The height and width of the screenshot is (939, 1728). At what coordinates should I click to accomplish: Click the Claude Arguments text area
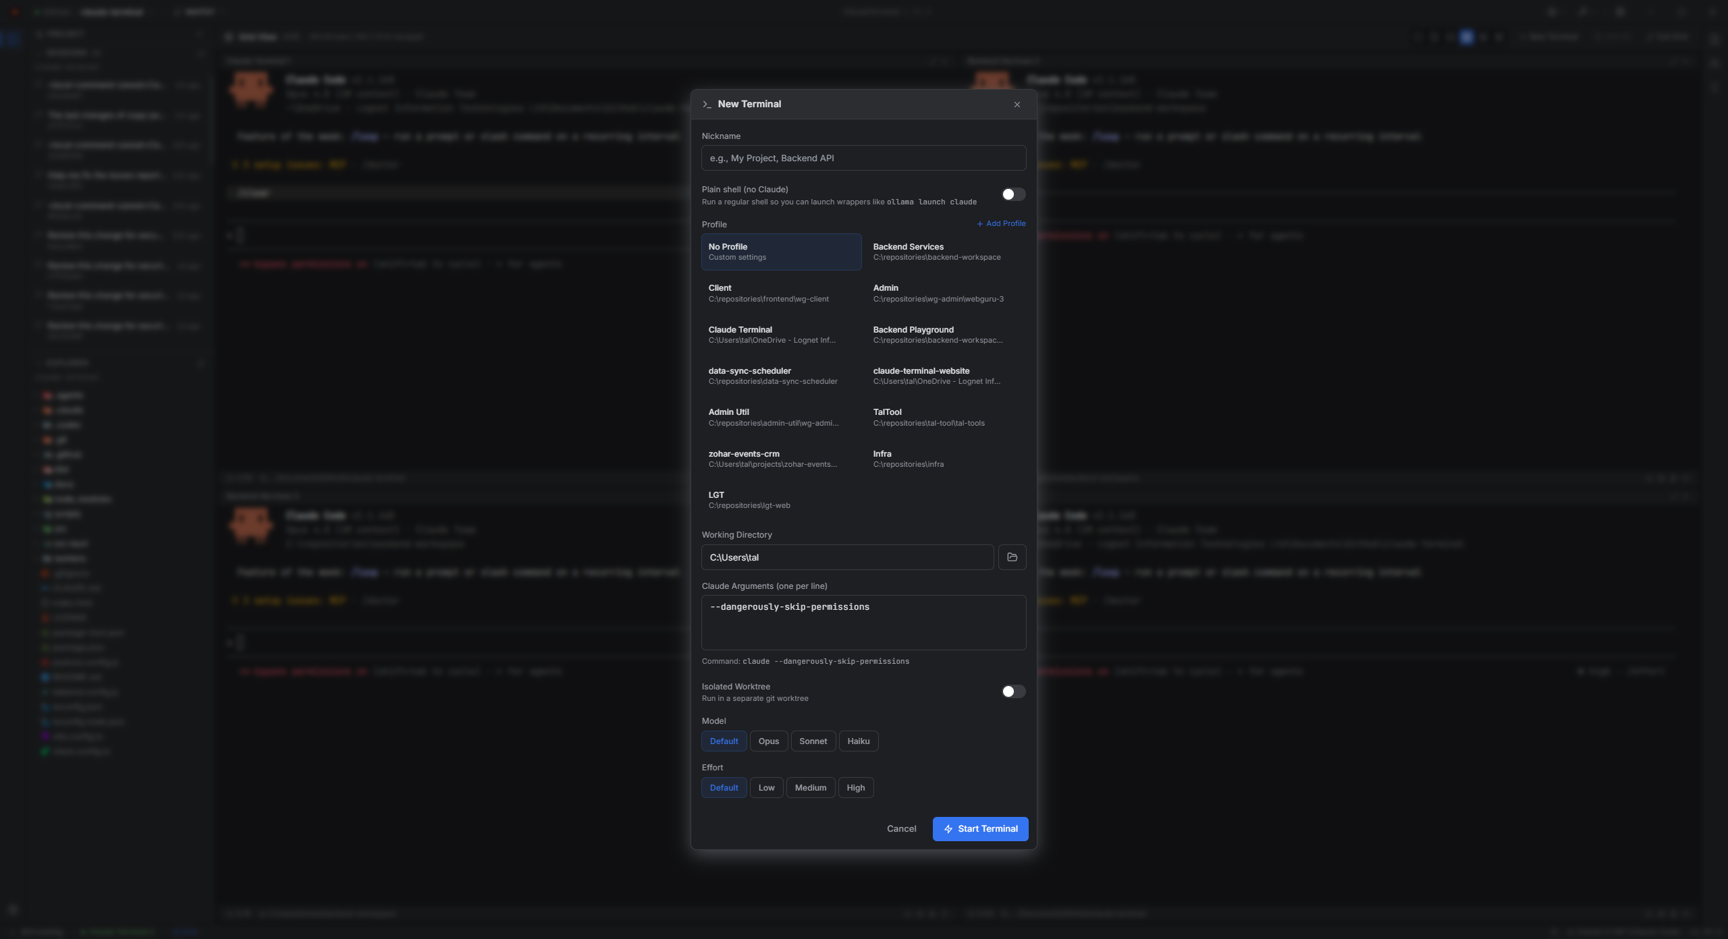863,622
